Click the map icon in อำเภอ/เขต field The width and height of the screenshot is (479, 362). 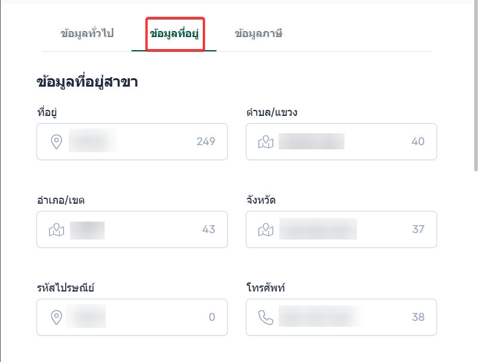(x=56, y=229)
